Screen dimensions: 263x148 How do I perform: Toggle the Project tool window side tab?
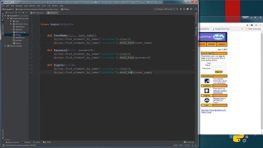pyautogui.click(x=2, y=17)
